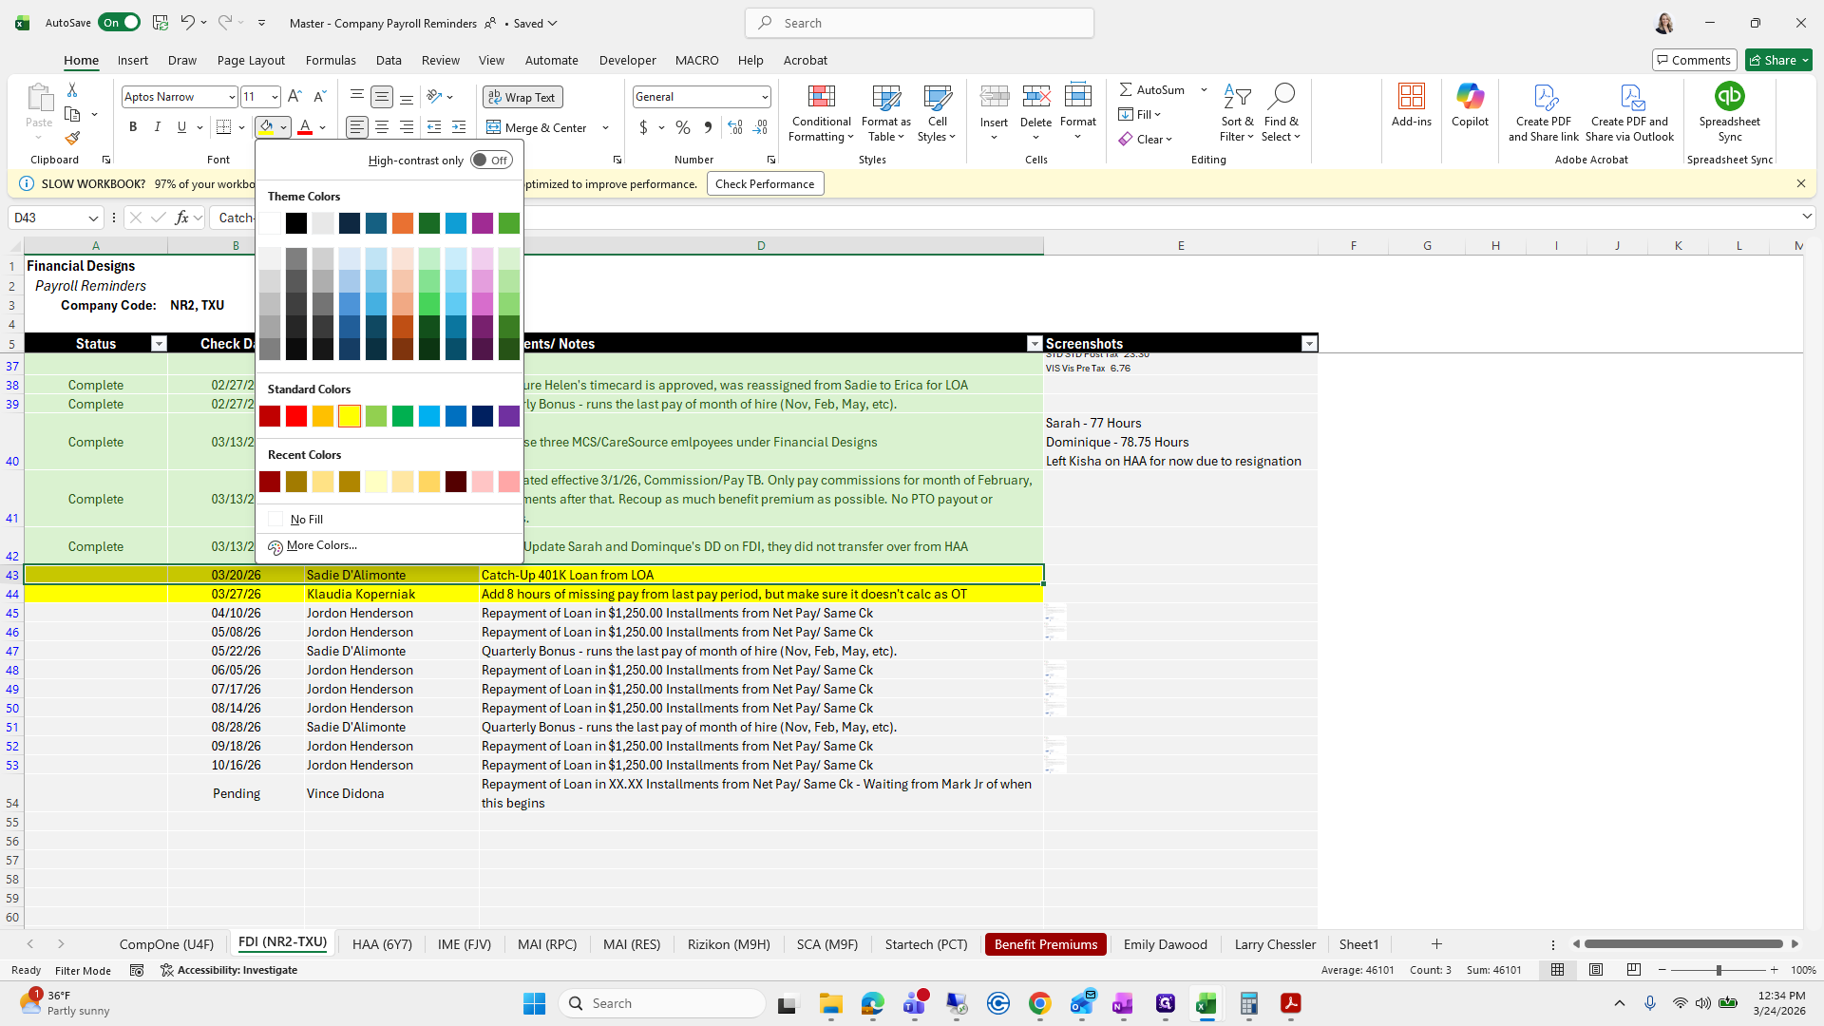Open the Formulas ribbon tab
This screenshot has width=1824, height=1026.
click(x=331, y=60)
